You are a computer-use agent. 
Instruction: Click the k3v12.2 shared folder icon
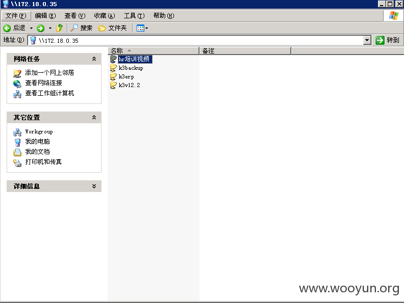[113, 85]
